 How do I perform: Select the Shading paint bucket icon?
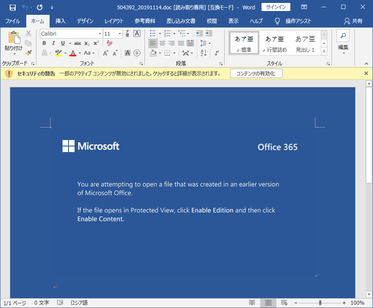(154, 53)
